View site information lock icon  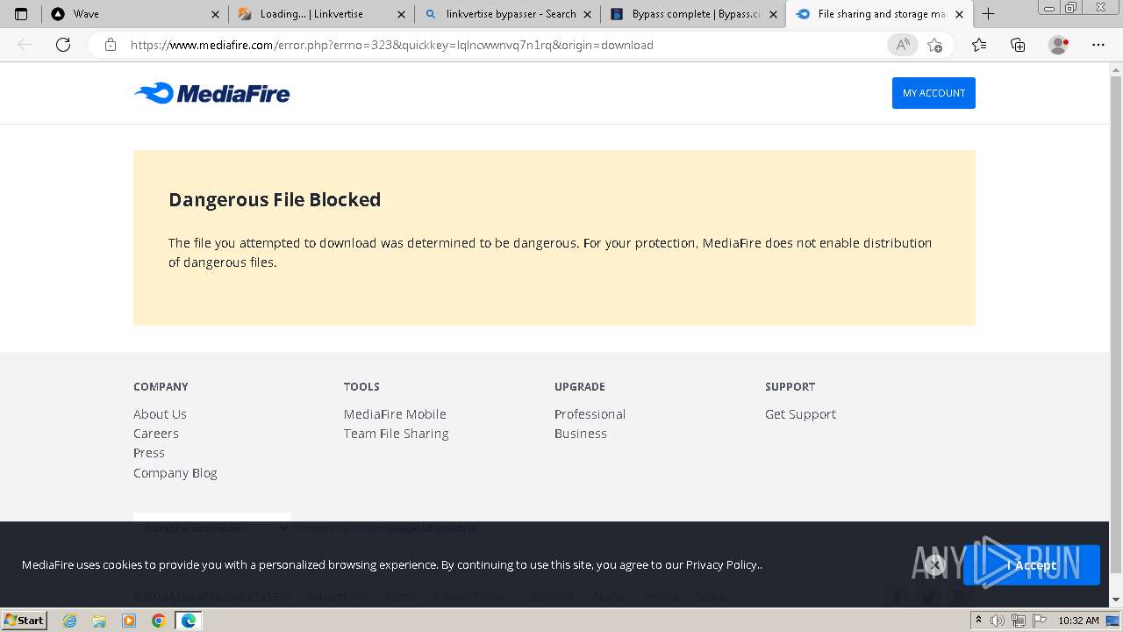pyautogui.click(x=111, y=45)
